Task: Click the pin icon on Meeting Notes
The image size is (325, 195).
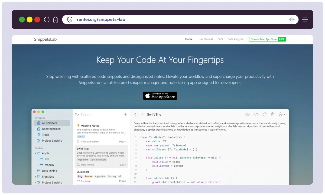Action: tap(78, 126)
